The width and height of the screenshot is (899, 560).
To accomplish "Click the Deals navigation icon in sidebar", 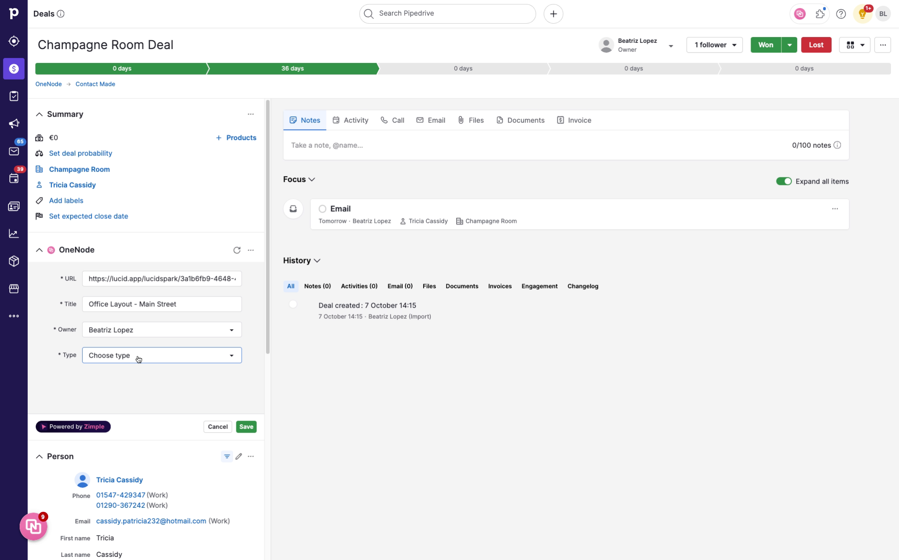I will (x=14, y=68).
